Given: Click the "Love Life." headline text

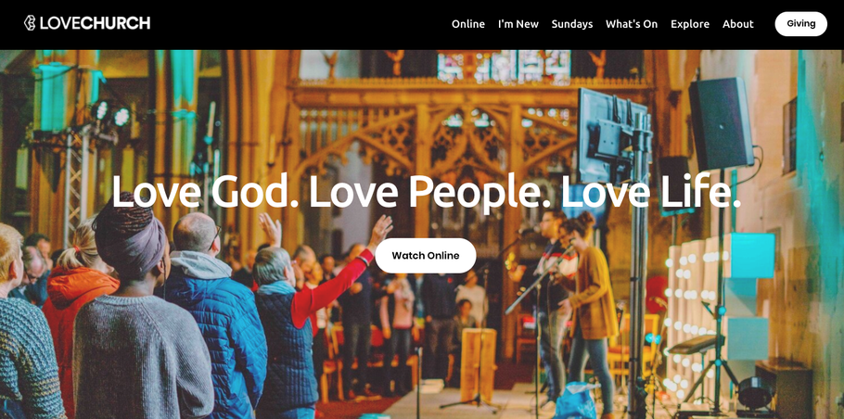Looking at the screenshot, I should (x=650, y=192).
